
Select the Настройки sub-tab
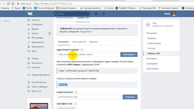(x=63, y=42)
